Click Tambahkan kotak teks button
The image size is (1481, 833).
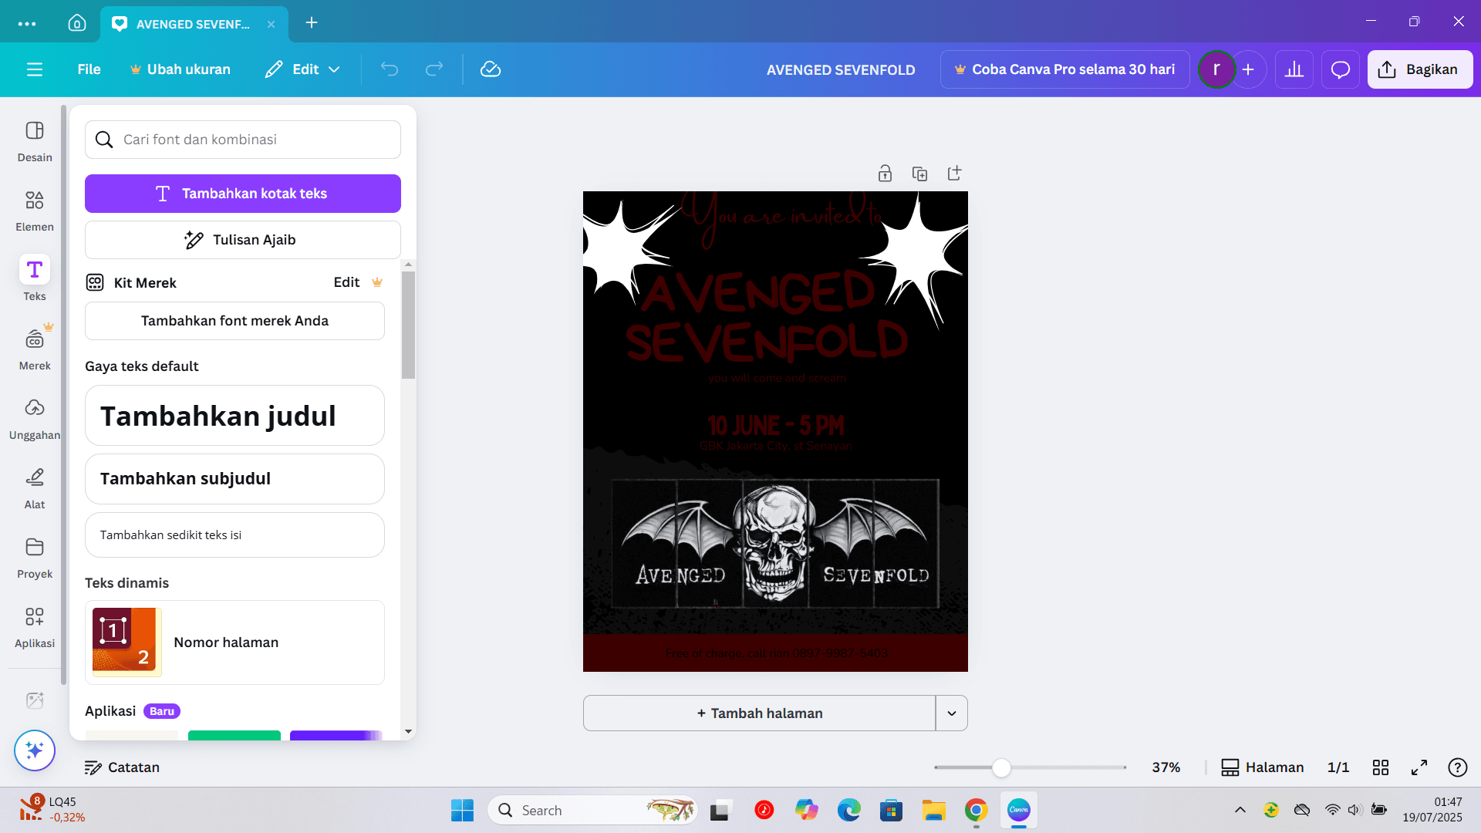tap(242, 194)
